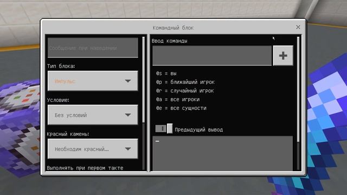Click the plus button beside command input
347x195 pixels.
point(283,55)
